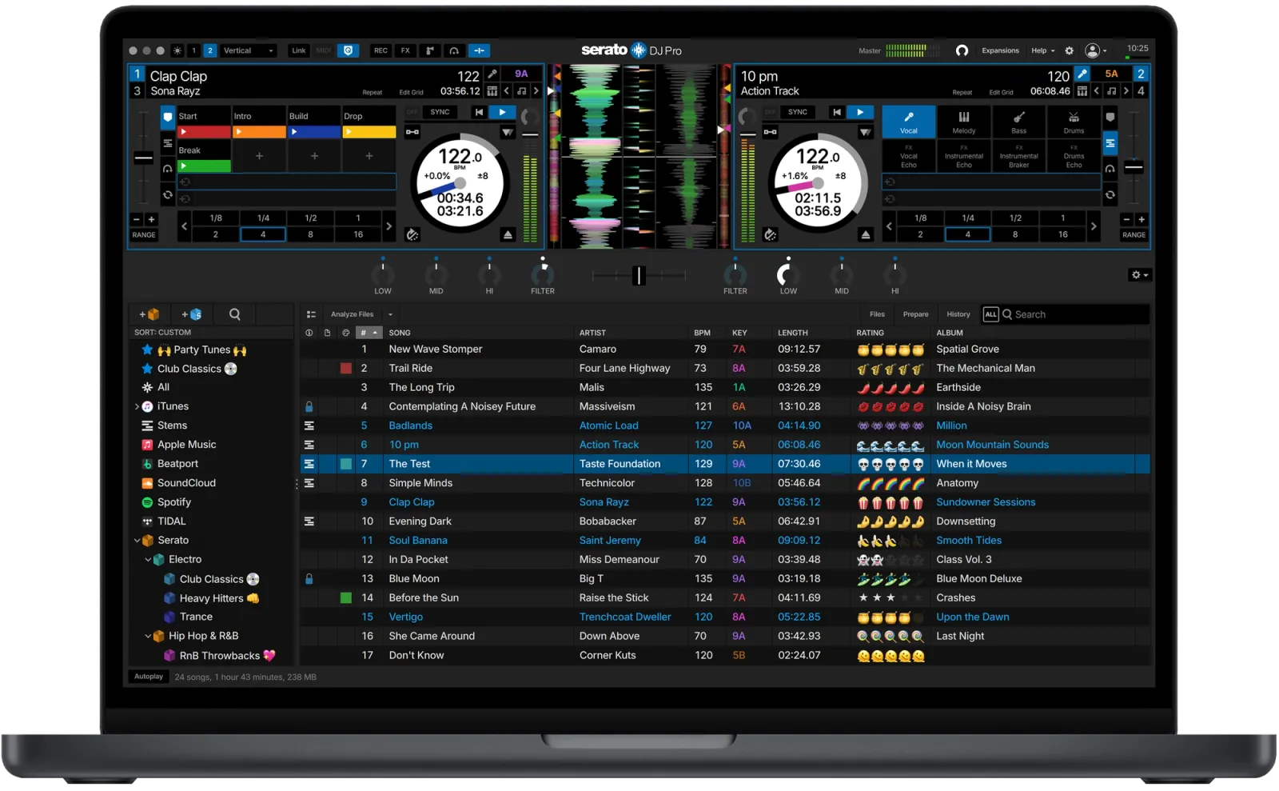Add a new smart crate
This screenshot has height=791, width=1279.
192,315
